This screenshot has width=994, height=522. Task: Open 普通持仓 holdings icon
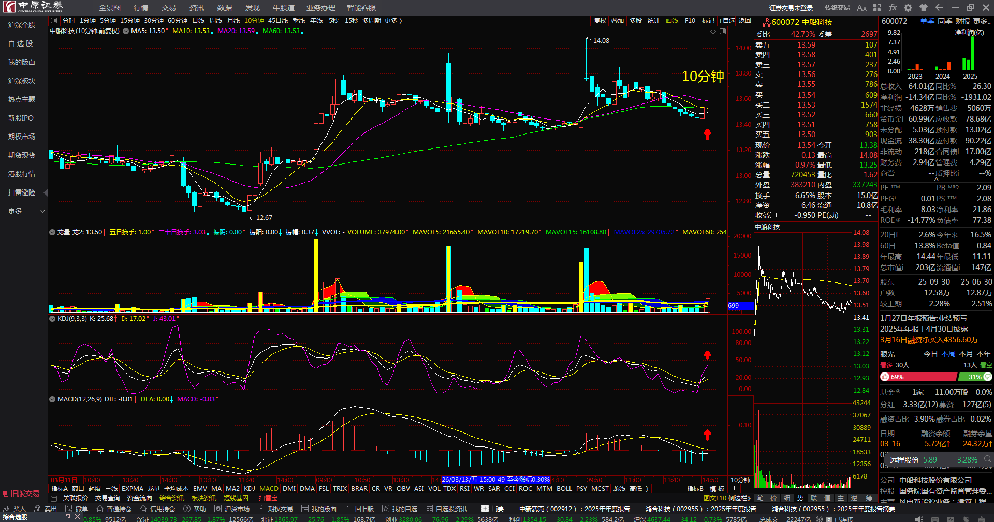(x=100, y=509)
